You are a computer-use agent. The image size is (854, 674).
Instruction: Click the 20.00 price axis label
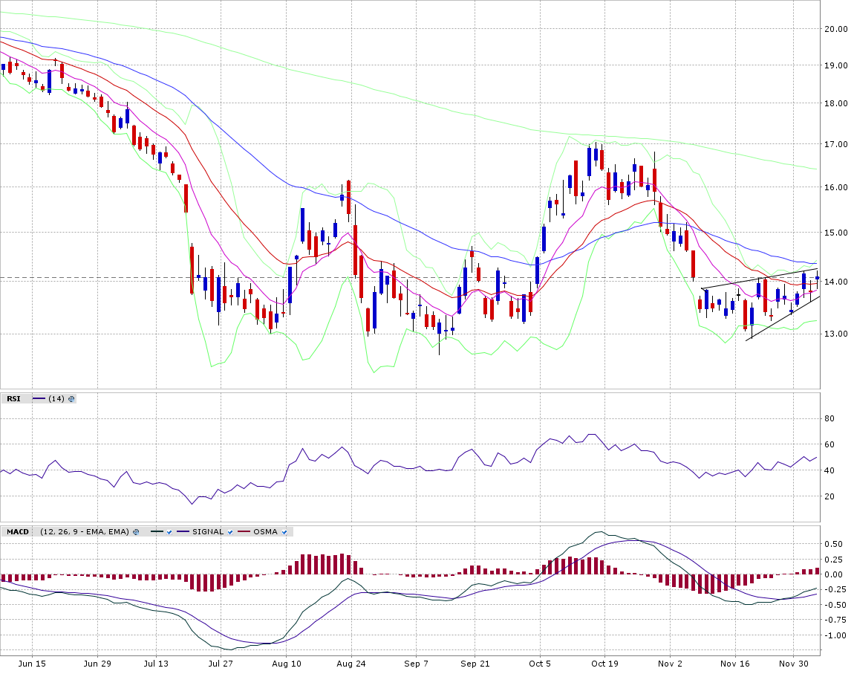tap(837, 29)
